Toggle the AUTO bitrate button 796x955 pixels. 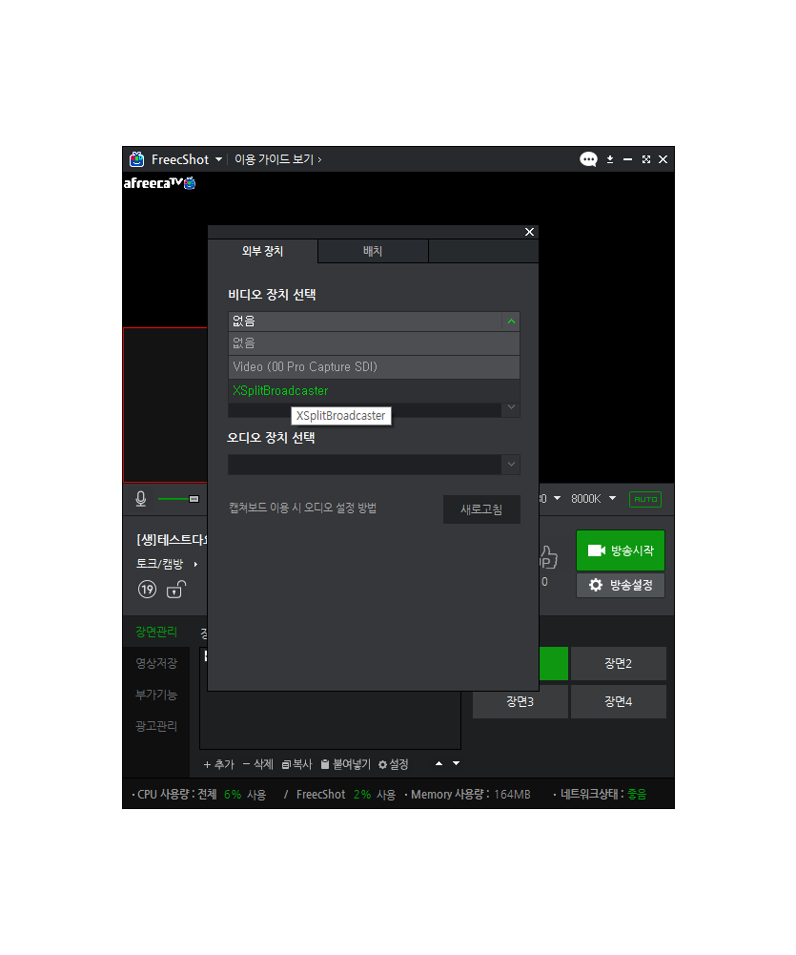click(x=645, y=499)
